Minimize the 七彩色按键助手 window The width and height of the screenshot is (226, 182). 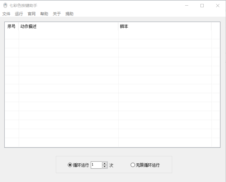[187, 6]
